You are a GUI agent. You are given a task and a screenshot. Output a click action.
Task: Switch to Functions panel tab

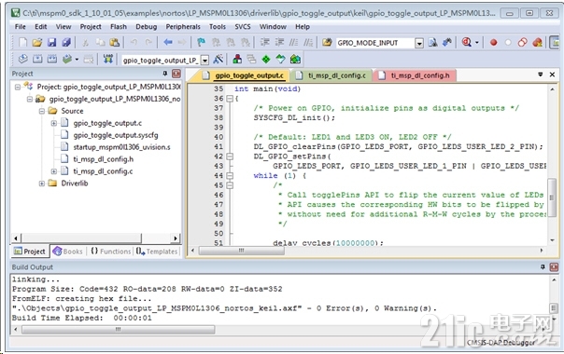110,252
